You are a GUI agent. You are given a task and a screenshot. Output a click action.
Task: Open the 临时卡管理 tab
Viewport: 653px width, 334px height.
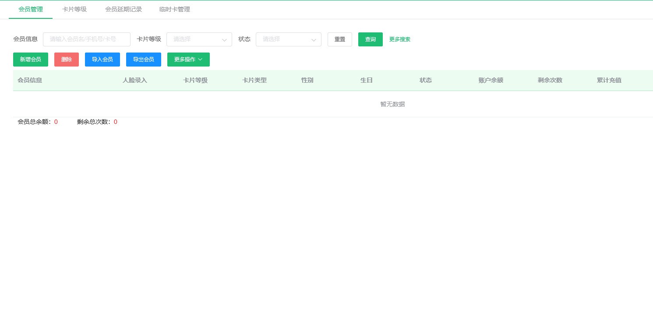point(175,9)
